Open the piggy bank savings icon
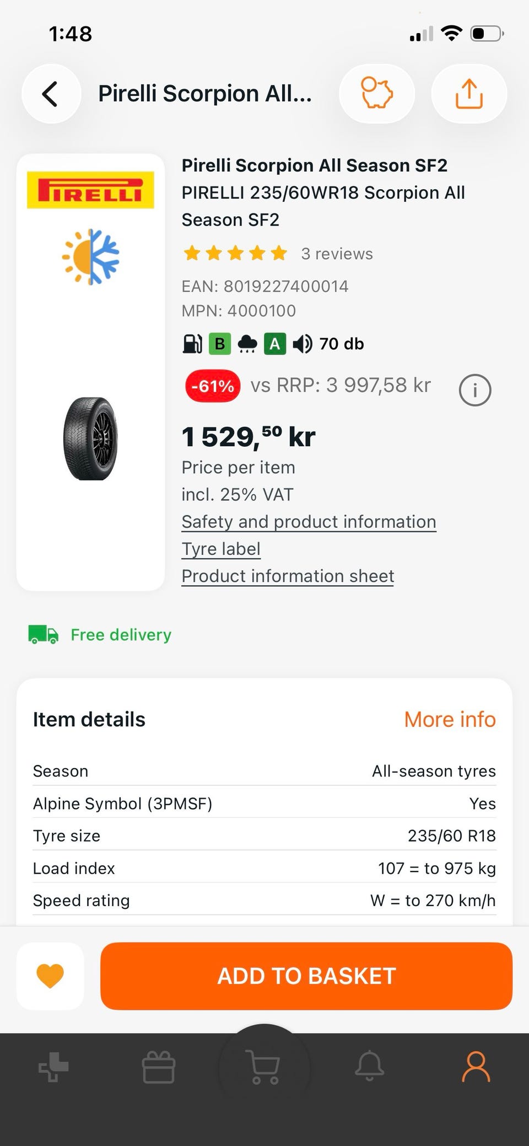The height and width of the screenshot is (1146, 529). point(377,94)
